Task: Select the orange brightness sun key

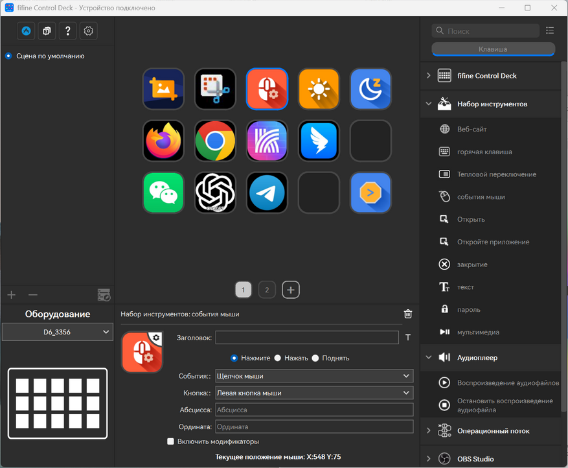Action: click(319, 89)
